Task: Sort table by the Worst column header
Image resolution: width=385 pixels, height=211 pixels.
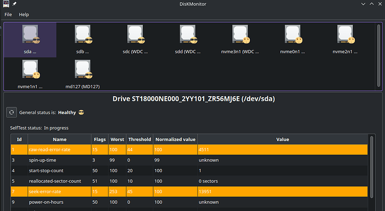Action: (117, 140)
